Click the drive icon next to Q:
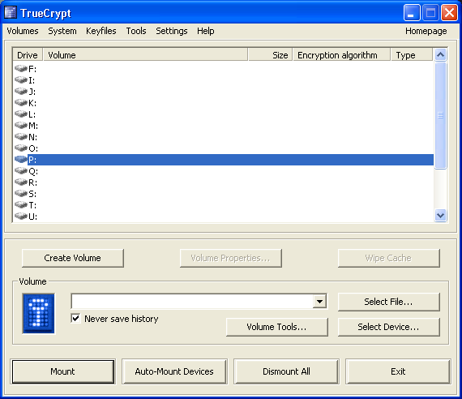This screenshot has height=399, width=462. click(x=21, y=170)
